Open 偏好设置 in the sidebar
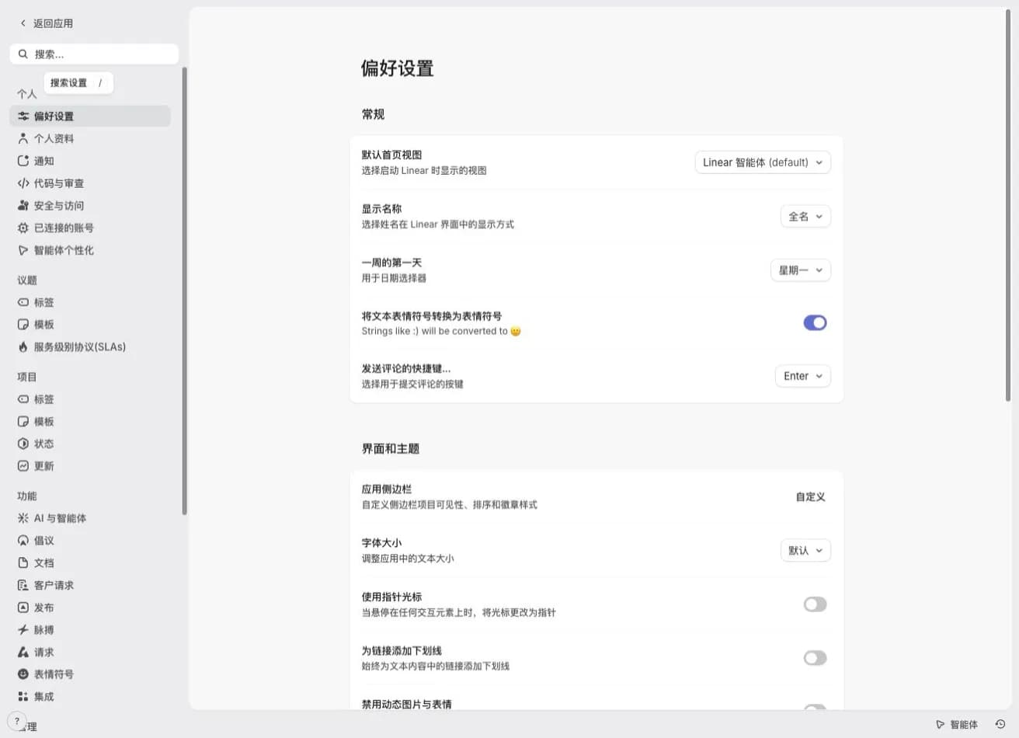Image resolution: width=1019 pixels, height=738 pixels. click(90, 117)
